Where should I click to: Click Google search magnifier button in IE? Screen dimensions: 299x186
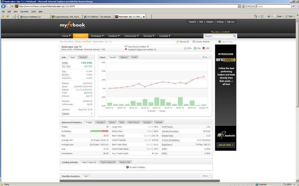tap(294, 6)
